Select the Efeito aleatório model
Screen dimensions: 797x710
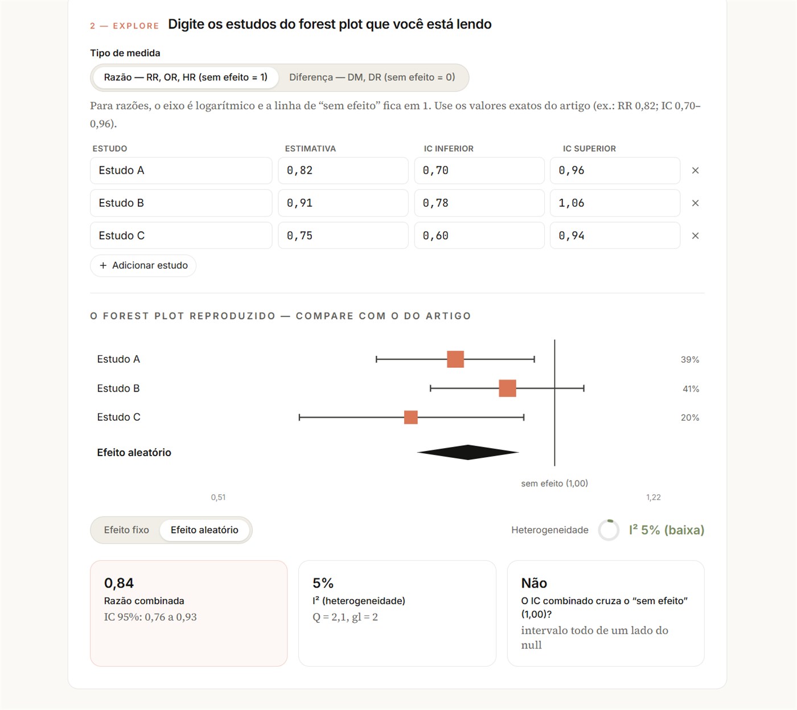point(204,530)
